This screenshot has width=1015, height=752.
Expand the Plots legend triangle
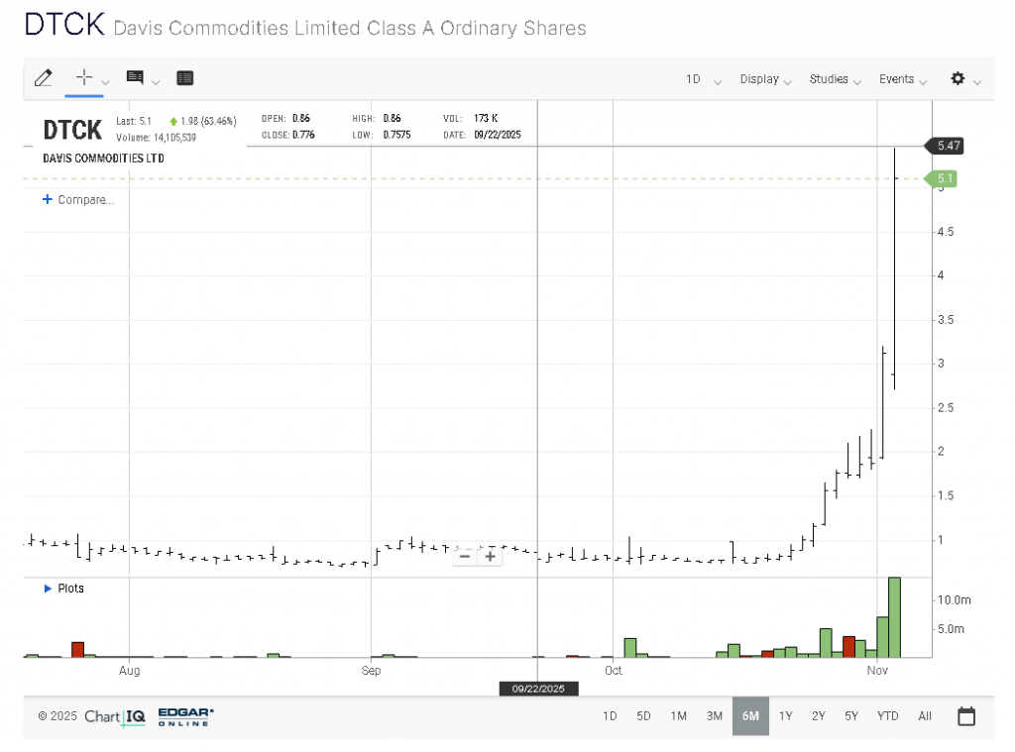click(48, 589)
